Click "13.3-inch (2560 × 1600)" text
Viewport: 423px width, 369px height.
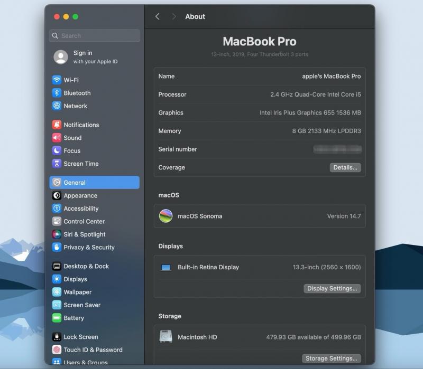click(x=327, y=267)
